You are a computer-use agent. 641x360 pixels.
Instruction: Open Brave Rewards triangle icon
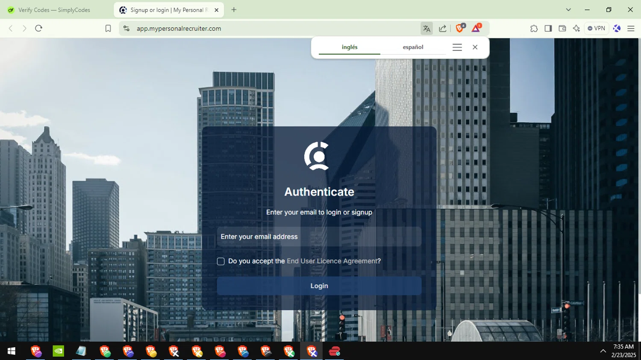pos(476,28)
